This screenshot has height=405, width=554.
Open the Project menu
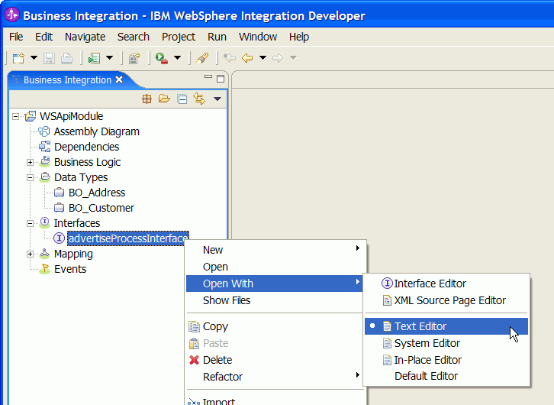(179, 37)
